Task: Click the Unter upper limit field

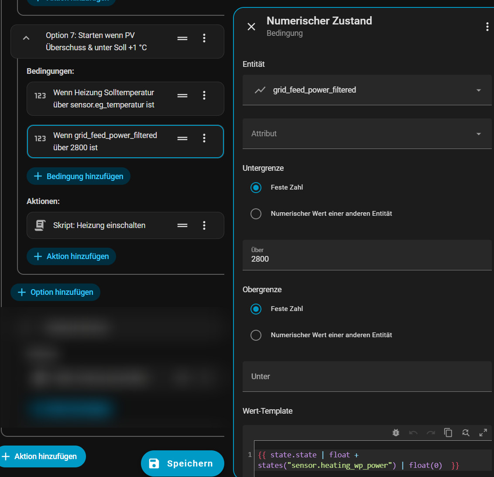Action: pos(367,377)
